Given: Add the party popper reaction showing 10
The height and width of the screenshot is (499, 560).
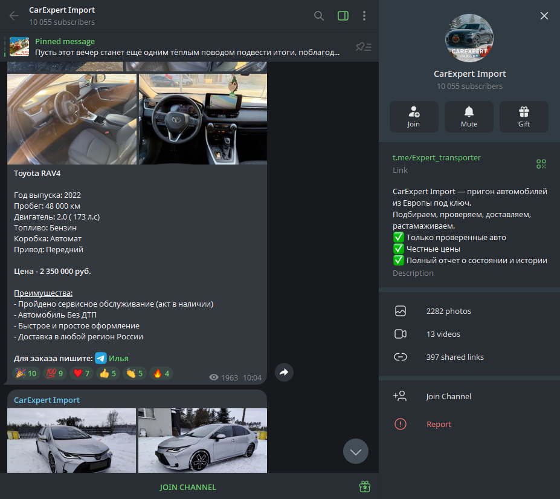Looking at the screenshot, I should point(26,373).
